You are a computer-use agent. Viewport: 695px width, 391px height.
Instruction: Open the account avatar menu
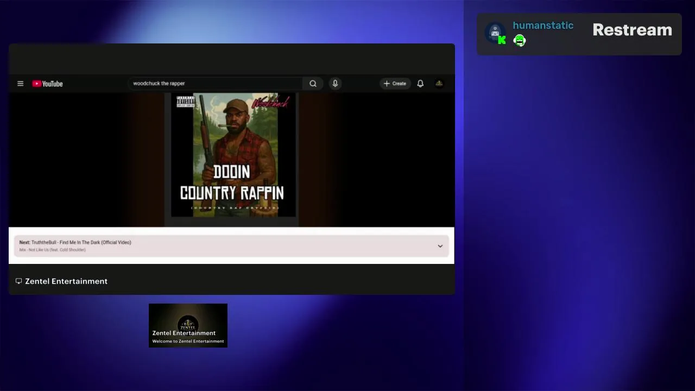click(x=439, y=84)
